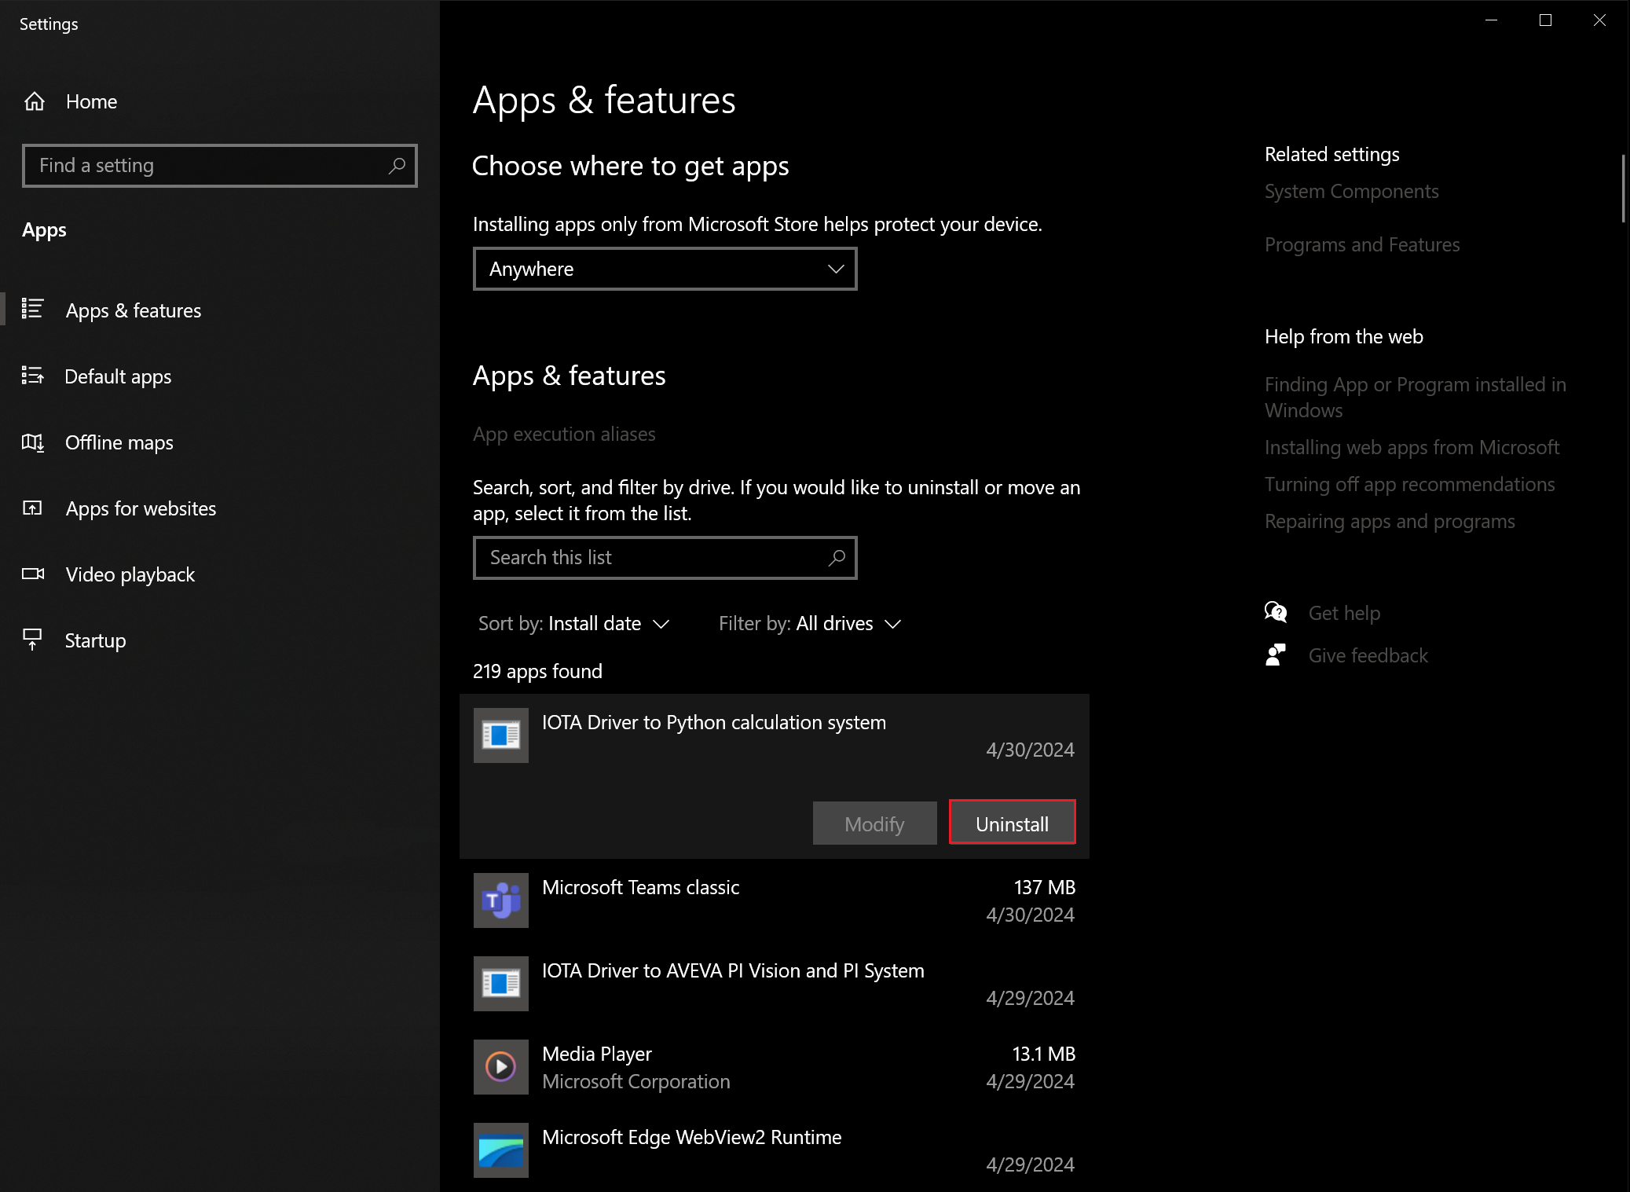The image size is (1630, 1192).
Task: Open Apps for websites section
Action: [x=220, y=508]
